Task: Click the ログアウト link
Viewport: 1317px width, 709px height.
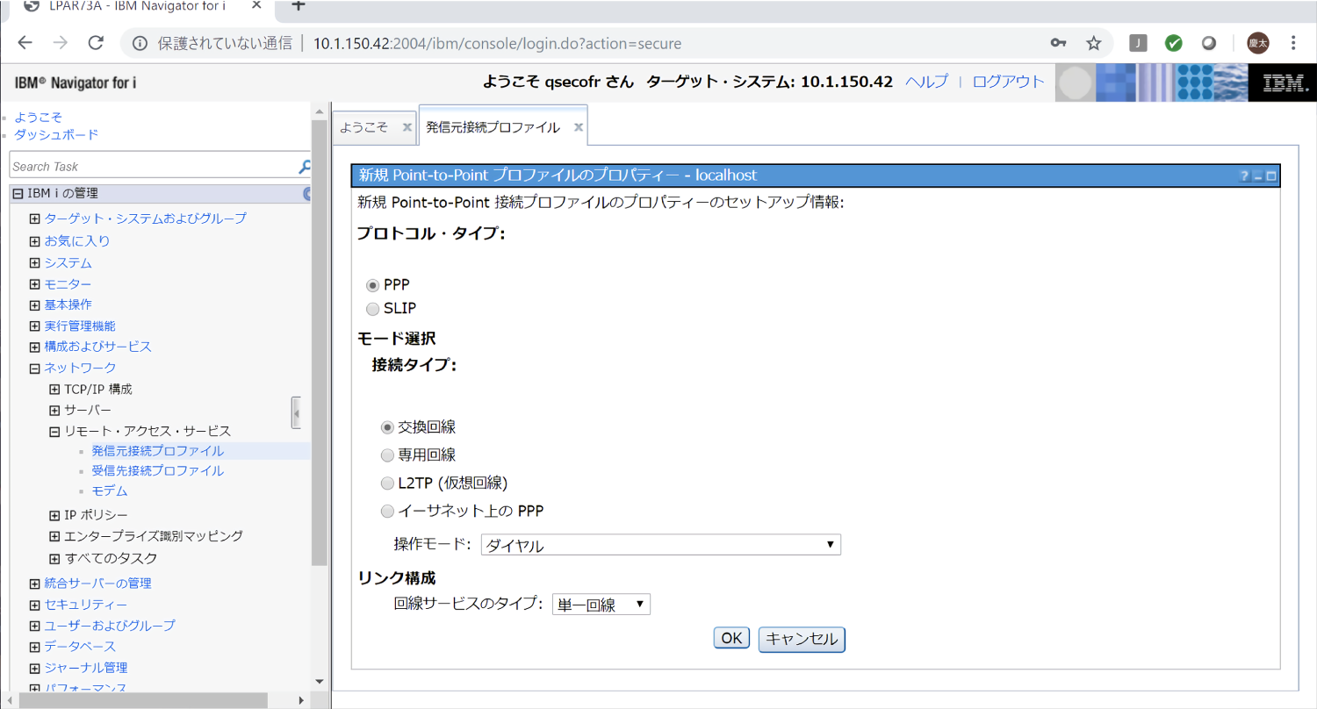Action: [1009, 82]
